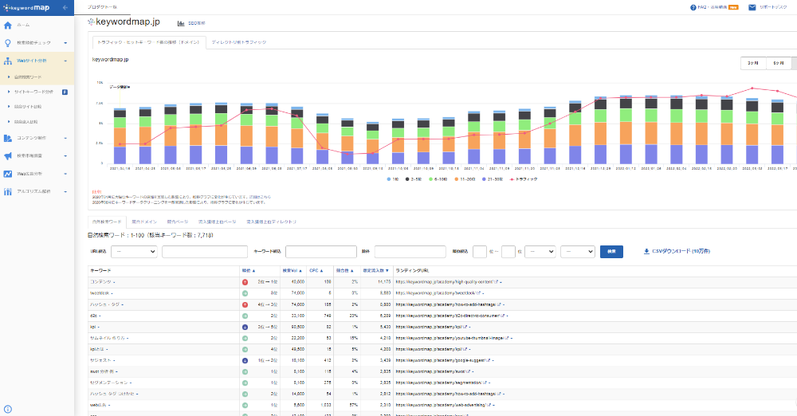Click the megaphone icon in sidebar

pyautogui.click(x=7, y=155)
